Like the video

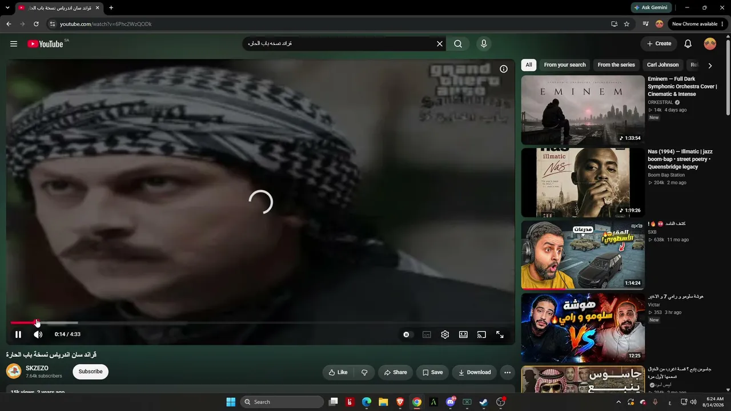click(x=338, y=373)
